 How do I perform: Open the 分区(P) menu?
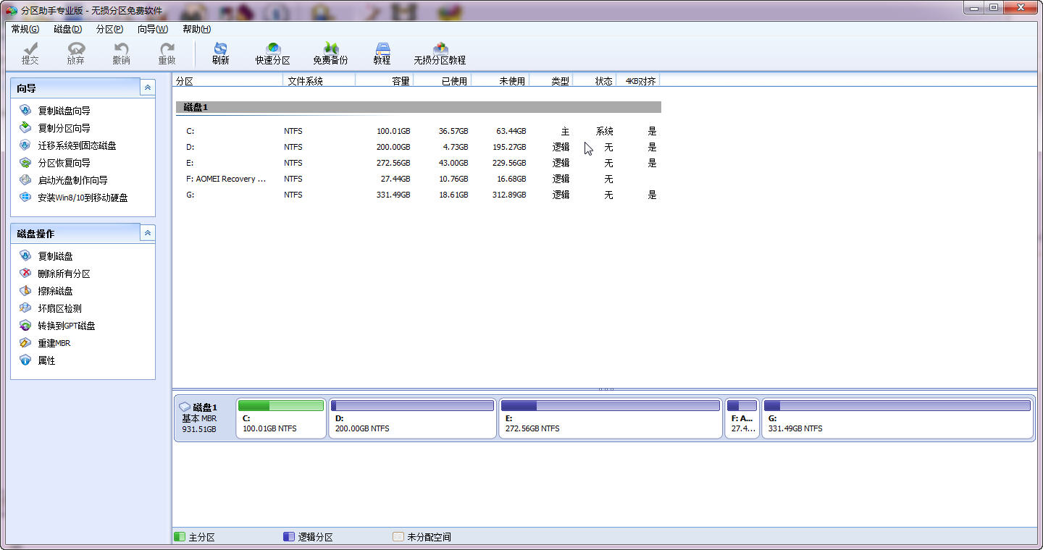tap(109, 29)
